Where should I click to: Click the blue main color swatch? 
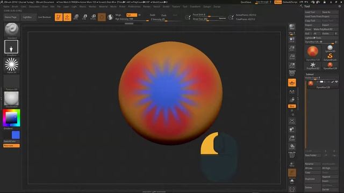(x=16, y=135)
